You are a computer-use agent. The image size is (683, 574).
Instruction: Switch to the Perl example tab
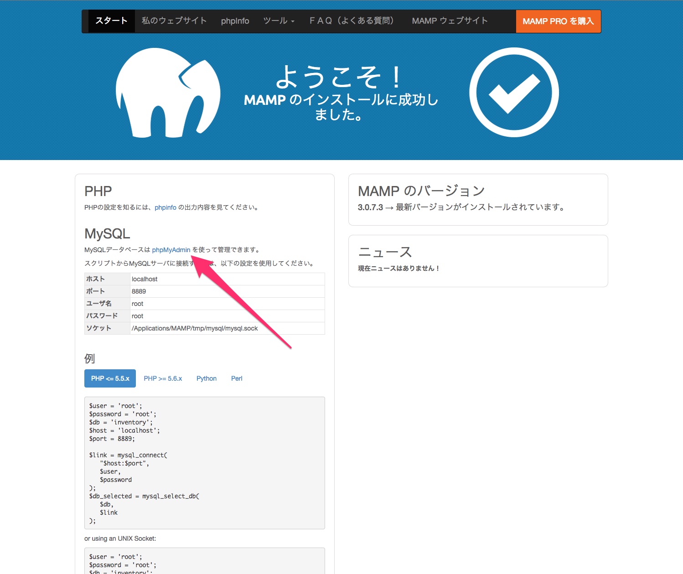pos(237,378)
